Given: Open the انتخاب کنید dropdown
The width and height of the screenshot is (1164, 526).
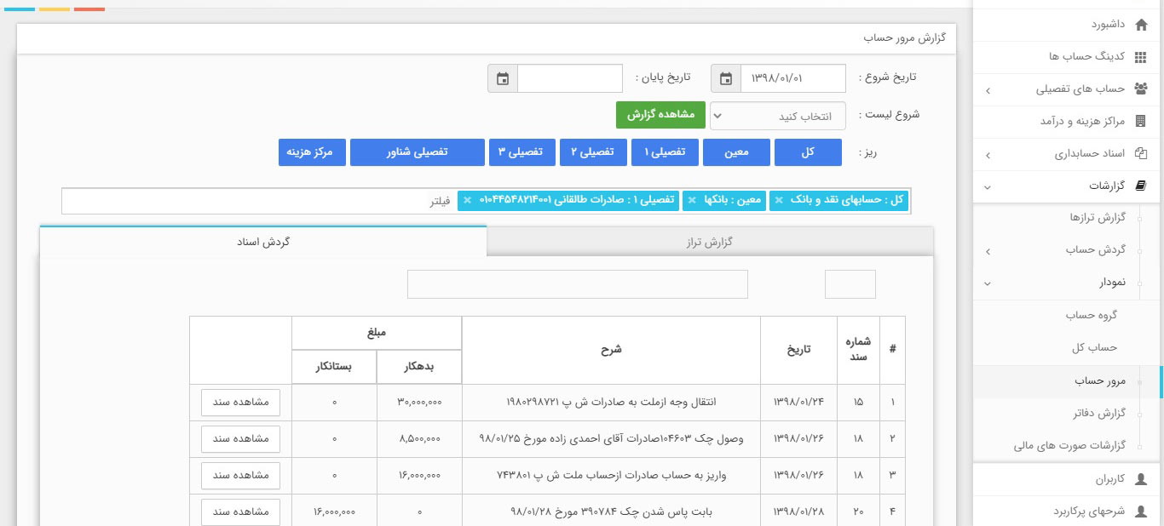Looking at the screenshot, I should click(777, 116).
